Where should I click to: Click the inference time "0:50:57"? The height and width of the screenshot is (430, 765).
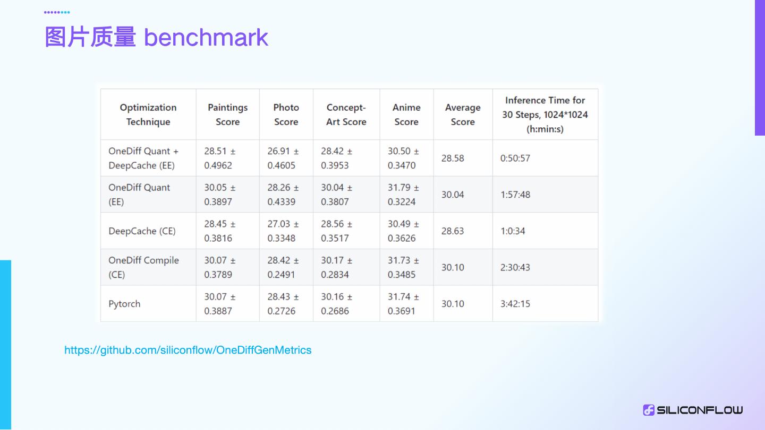point(515,158)
